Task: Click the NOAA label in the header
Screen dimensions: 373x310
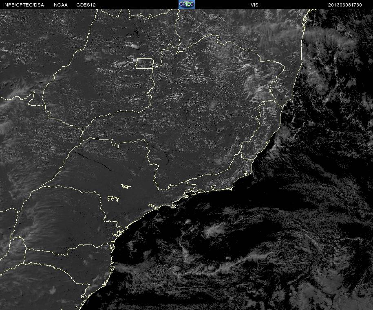Action: point(61,5)
